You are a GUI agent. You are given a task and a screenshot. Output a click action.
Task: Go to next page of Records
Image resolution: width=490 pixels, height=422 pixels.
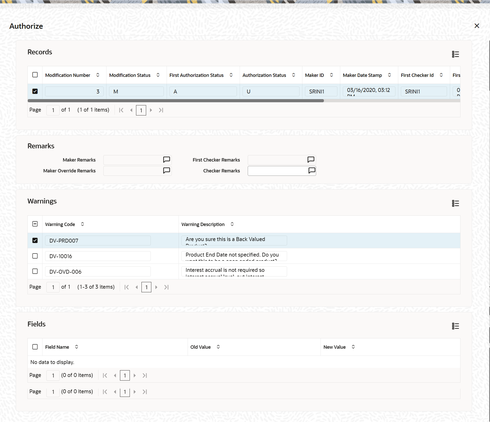[151, 110]
